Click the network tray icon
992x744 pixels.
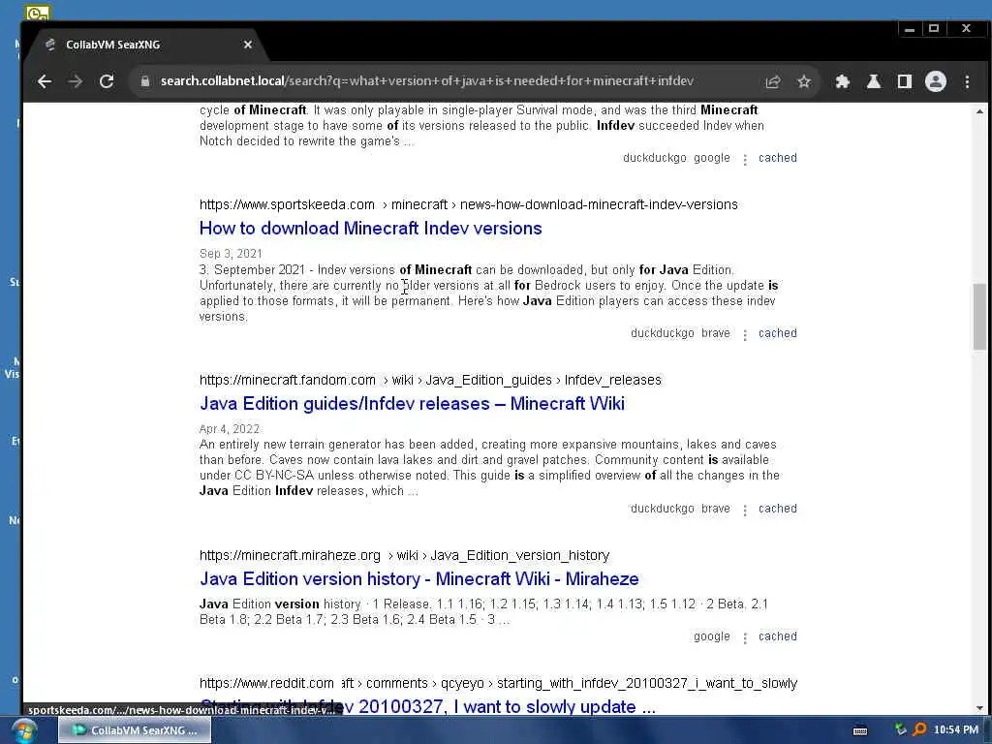900,729
